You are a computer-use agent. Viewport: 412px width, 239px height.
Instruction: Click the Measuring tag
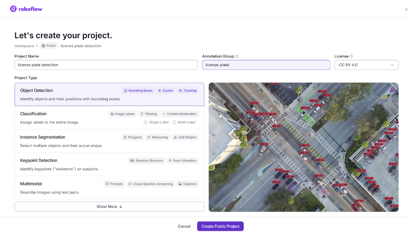(157, 137)
